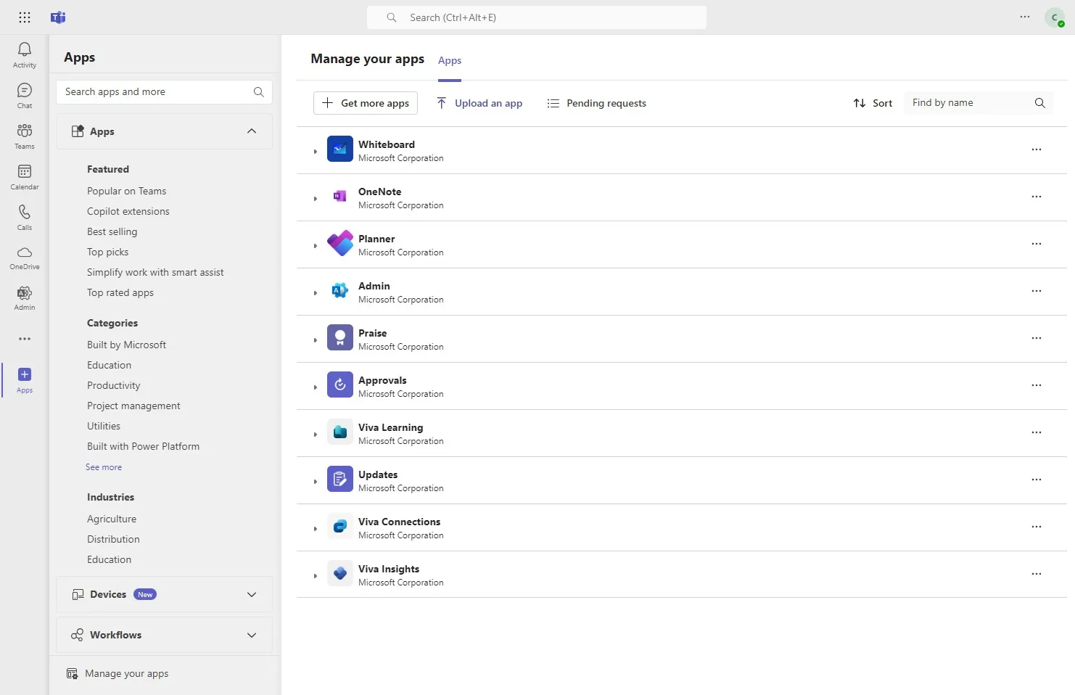Expand the Whiteboard row details
Image resolution: width=1075 pixels, height=695 pixels.
click(316, 152)
